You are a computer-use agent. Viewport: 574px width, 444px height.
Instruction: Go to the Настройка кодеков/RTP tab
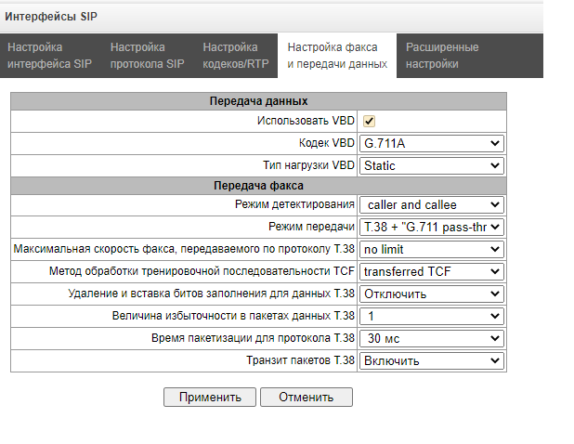(236, 56)
